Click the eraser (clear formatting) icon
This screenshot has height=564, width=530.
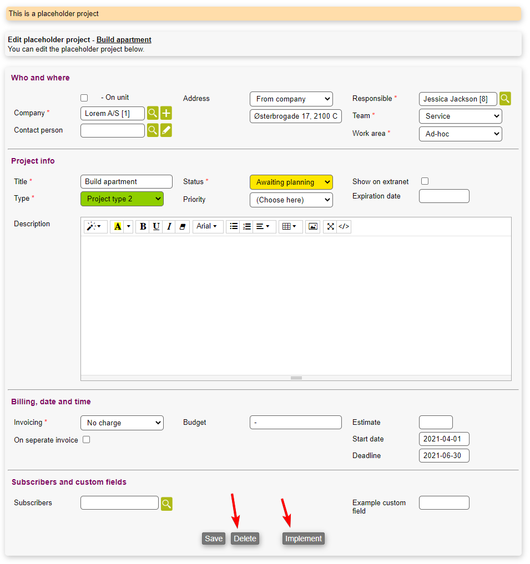pos(183,226)
